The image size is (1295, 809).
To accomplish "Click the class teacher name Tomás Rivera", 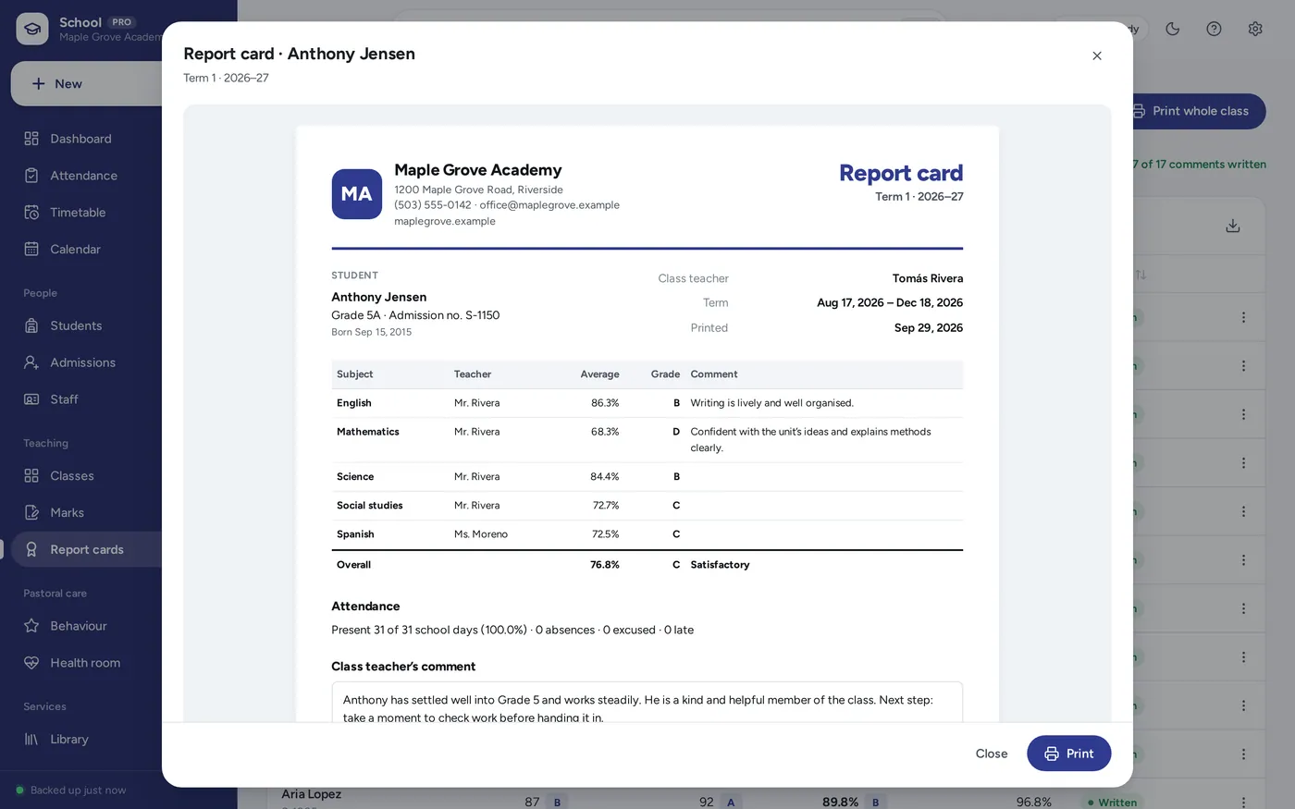I will (x=928, y=278).
